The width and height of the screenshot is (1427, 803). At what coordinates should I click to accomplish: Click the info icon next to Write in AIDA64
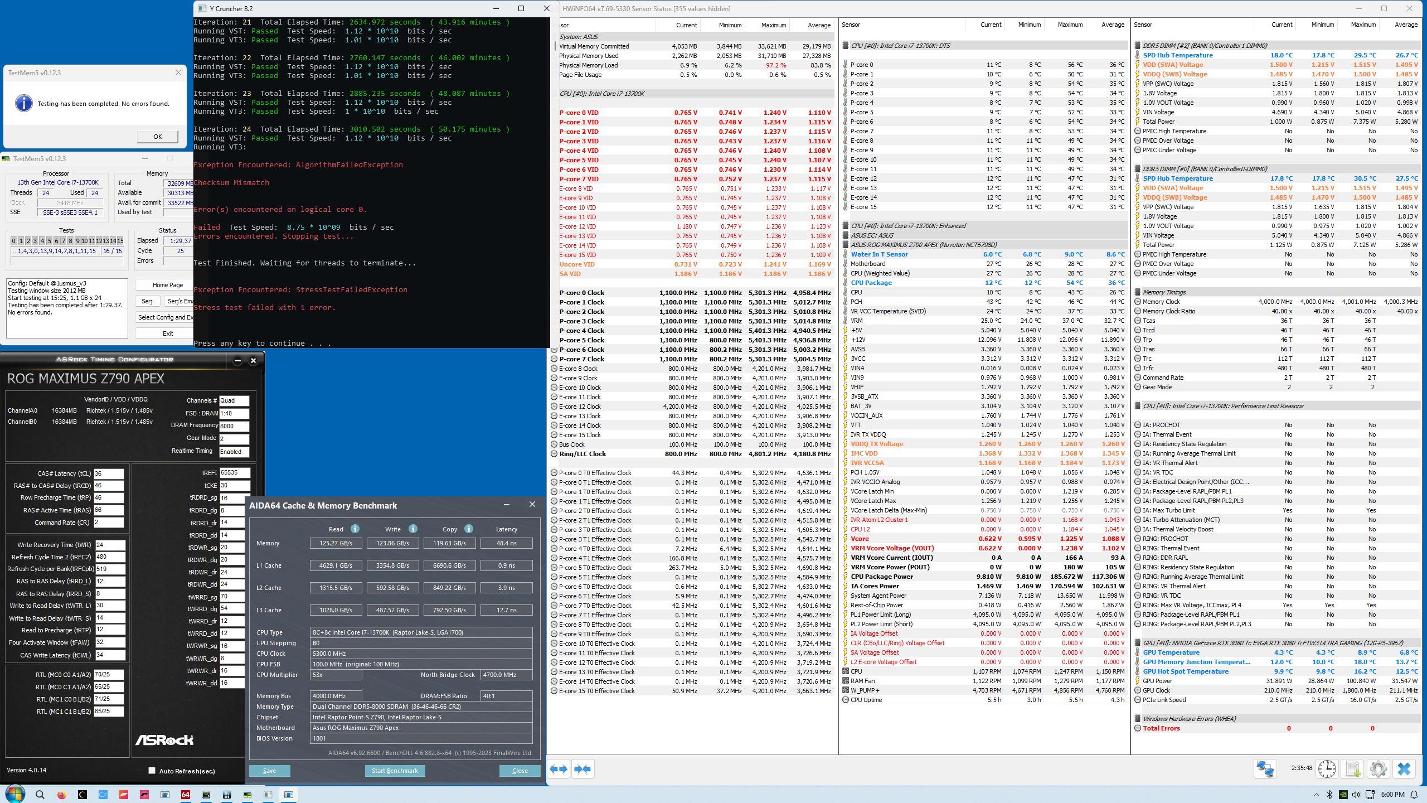point(412,529)
